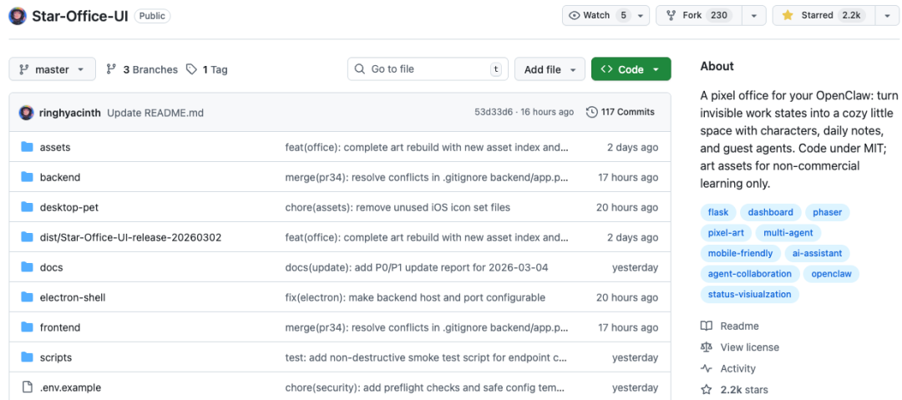Open the assets folder
902x400 pixels.
(55, 147)
